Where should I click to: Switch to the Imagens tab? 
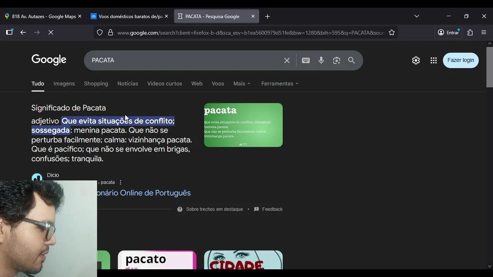coord(64,83)
